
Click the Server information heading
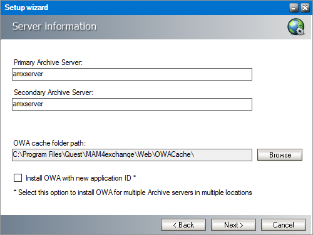pyautogui.click(x=54, y=26)
